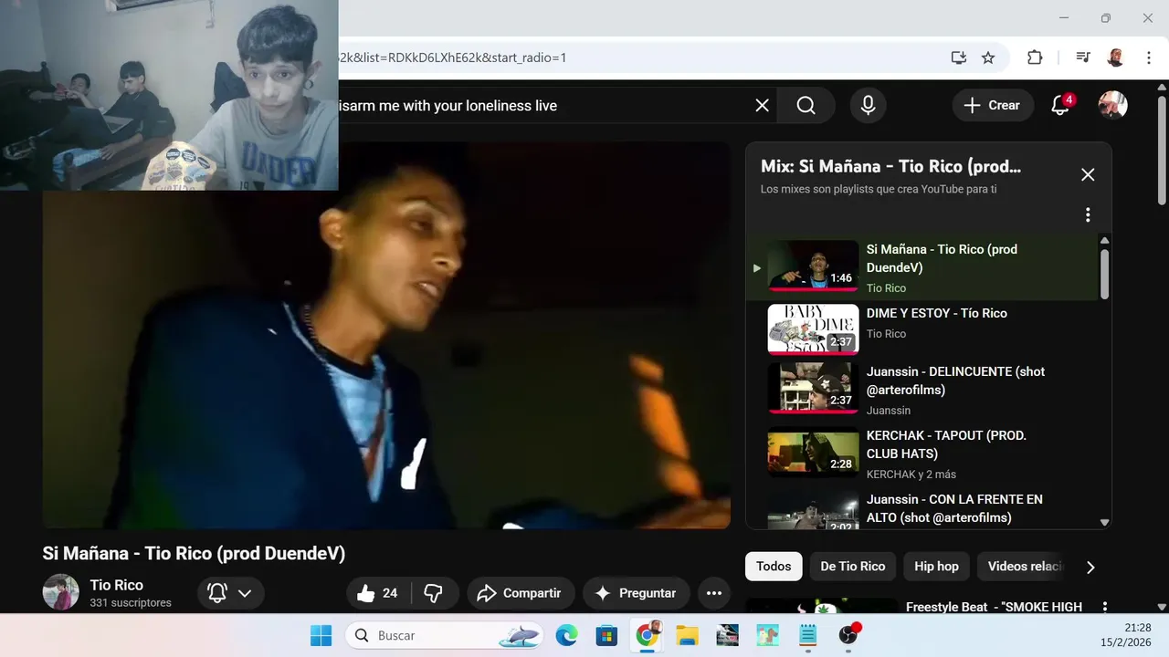Bookmark this page with star icon
The width and height of the screenshot is (1169, 657).
click(x=988, y=57)
